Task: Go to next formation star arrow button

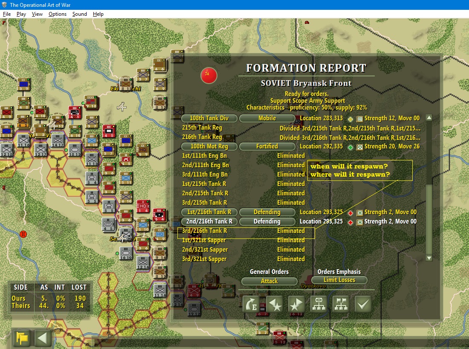Action: pos(296,304)
